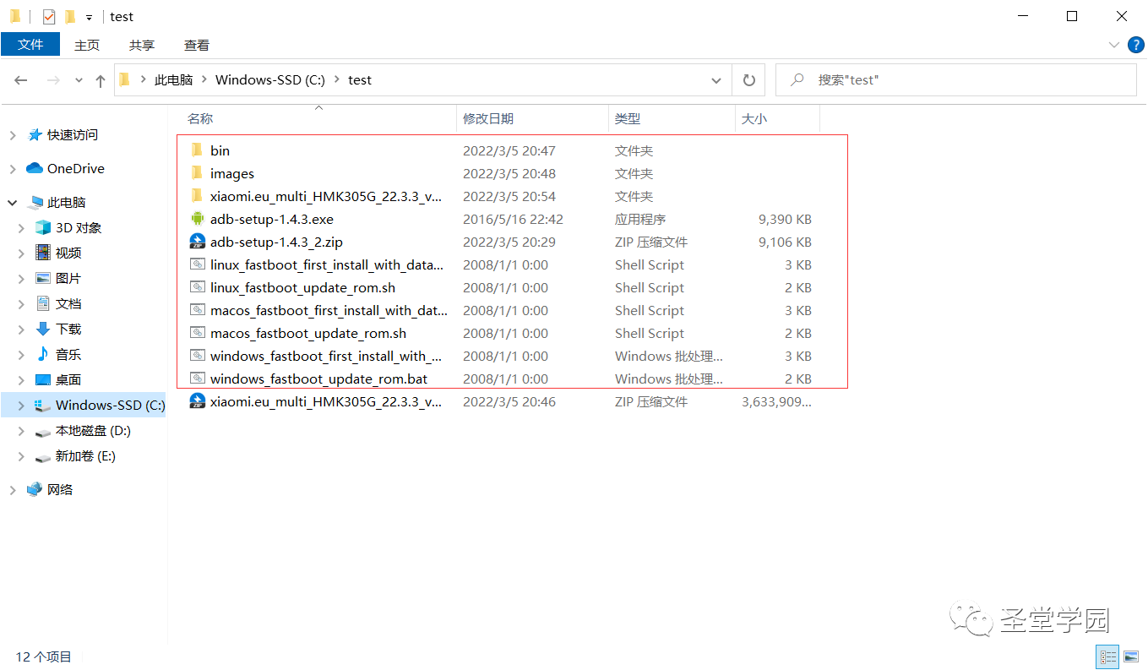
Task: Click the 新加卷 (E:) drive icon
Action: tap(43, 457)
